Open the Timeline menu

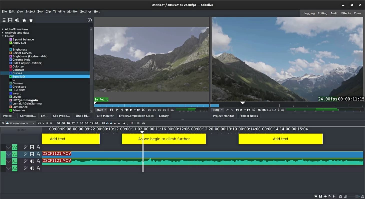[59, 11]
